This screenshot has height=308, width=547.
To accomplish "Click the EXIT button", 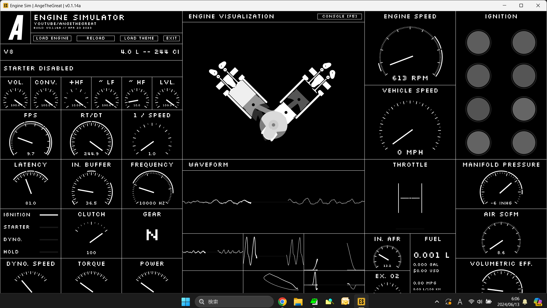I will (171, 38).
